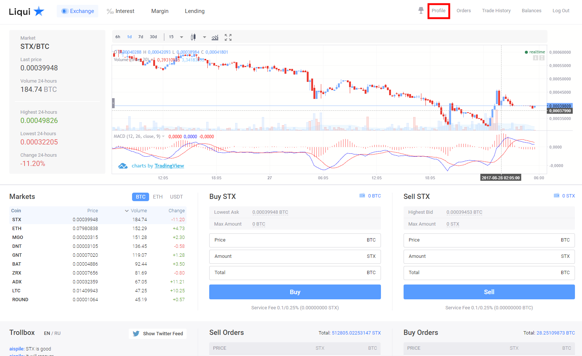582x356 pixels.
Task: Click the TradingView cloud logo
Action: (123, 166)
